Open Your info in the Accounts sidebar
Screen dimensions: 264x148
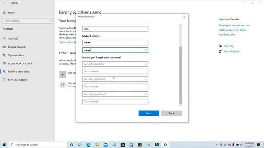(x=13, y=39)
